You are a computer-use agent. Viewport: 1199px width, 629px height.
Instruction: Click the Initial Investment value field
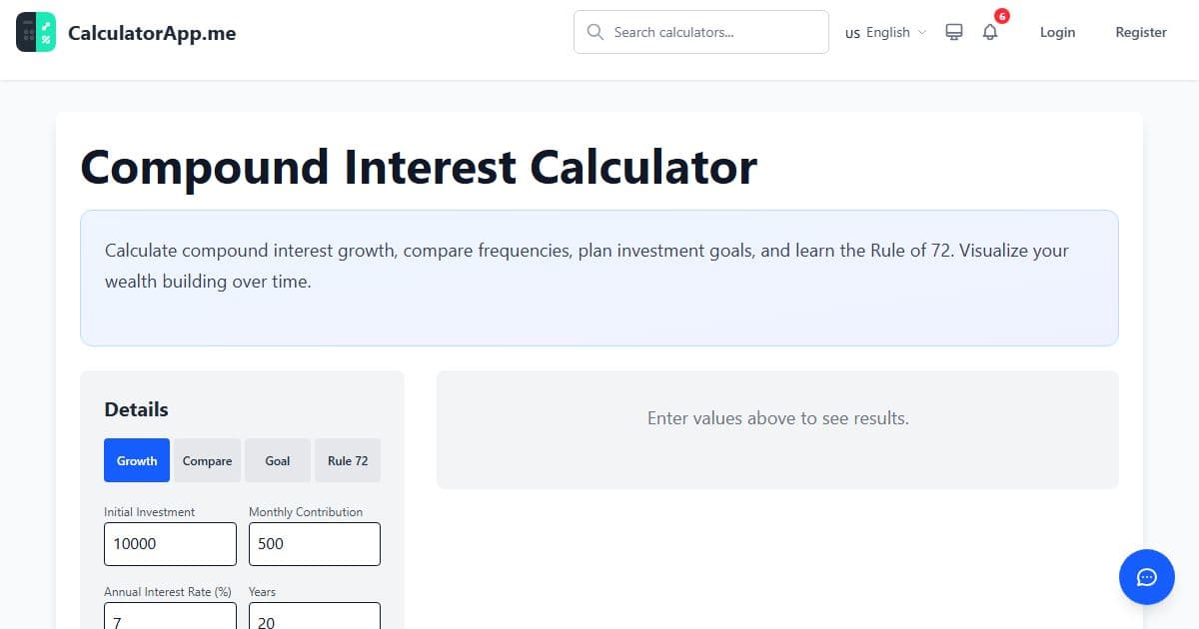pyautogui.click(x=170, y=543)
